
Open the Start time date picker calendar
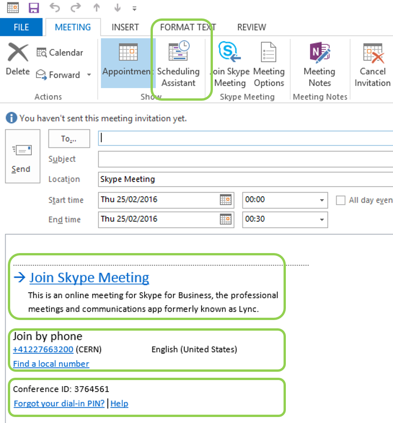[x=226, y=200]
